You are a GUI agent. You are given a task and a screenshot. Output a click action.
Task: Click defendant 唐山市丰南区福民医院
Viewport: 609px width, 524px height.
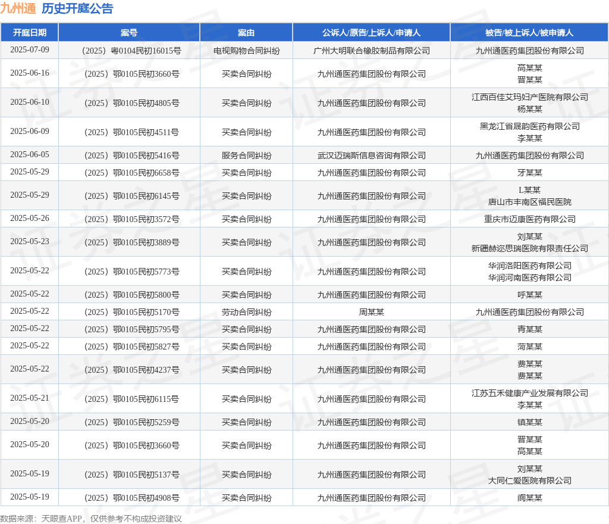530,202
